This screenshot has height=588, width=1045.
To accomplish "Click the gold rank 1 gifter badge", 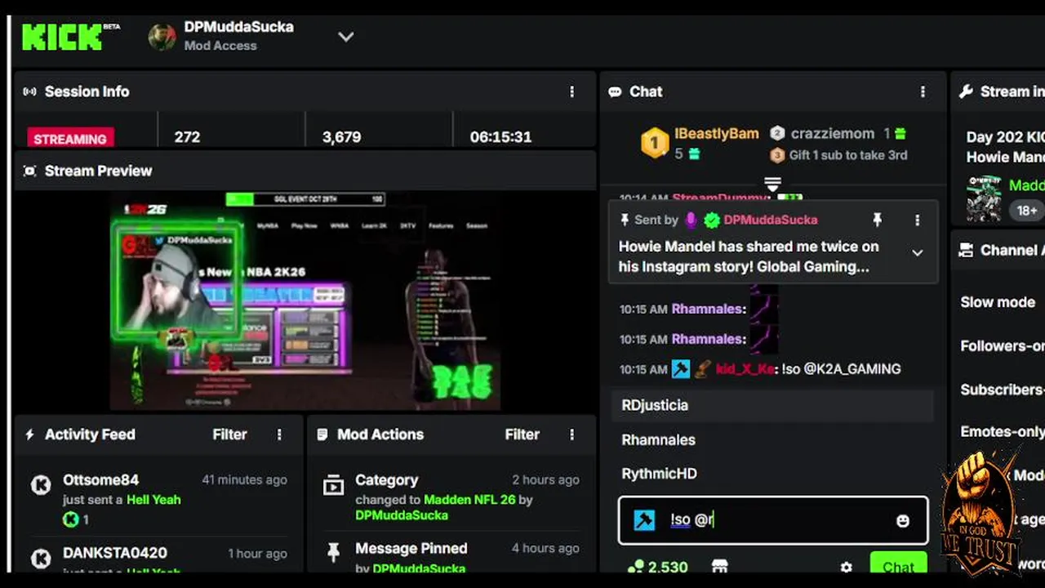I will pyautogui.click(x=654, y=143).
